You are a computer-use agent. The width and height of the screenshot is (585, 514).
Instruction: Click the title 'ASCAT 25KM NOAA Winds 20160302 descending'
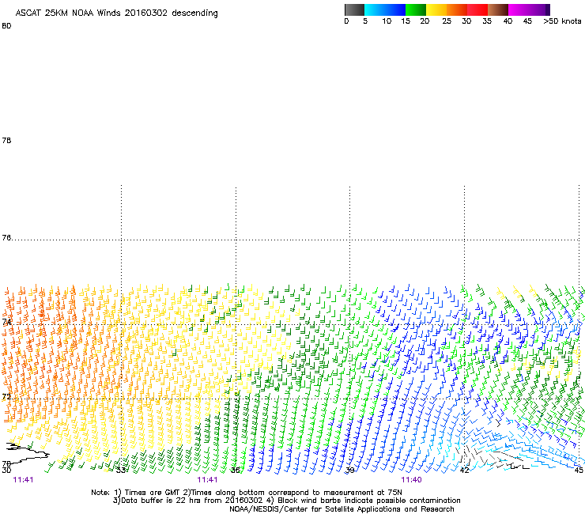pos(116,13)
